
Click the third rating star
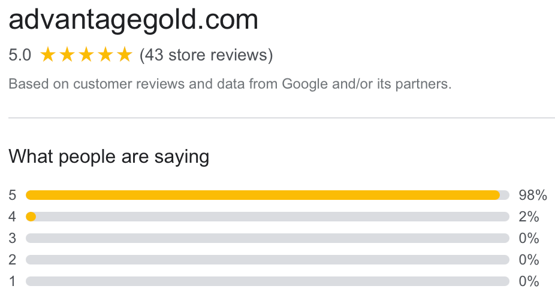[x=86, y=55]
